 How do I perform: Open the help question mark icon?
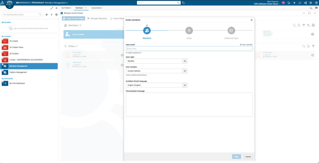pos(316,3)
